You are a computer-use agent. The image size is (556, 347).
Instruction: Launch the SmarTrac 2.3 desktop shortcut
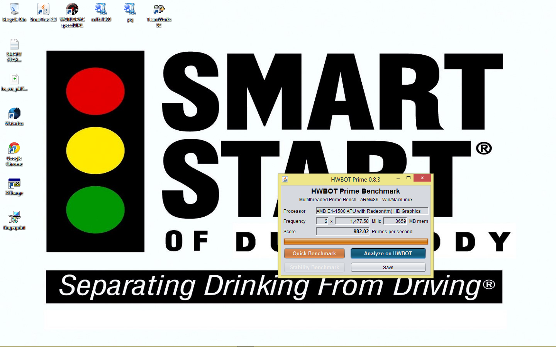(x=43, y=13)
